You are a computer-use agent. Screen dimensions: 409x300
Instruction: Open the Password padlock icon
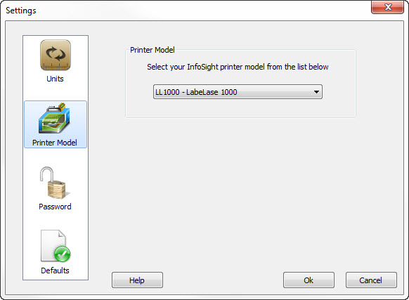tap(54, 183)
